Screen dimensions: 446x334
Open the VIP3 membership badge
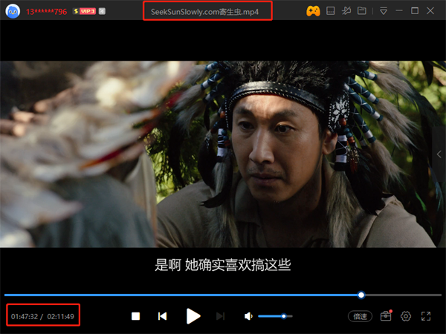pyautogui.click(x=85, y=11)
